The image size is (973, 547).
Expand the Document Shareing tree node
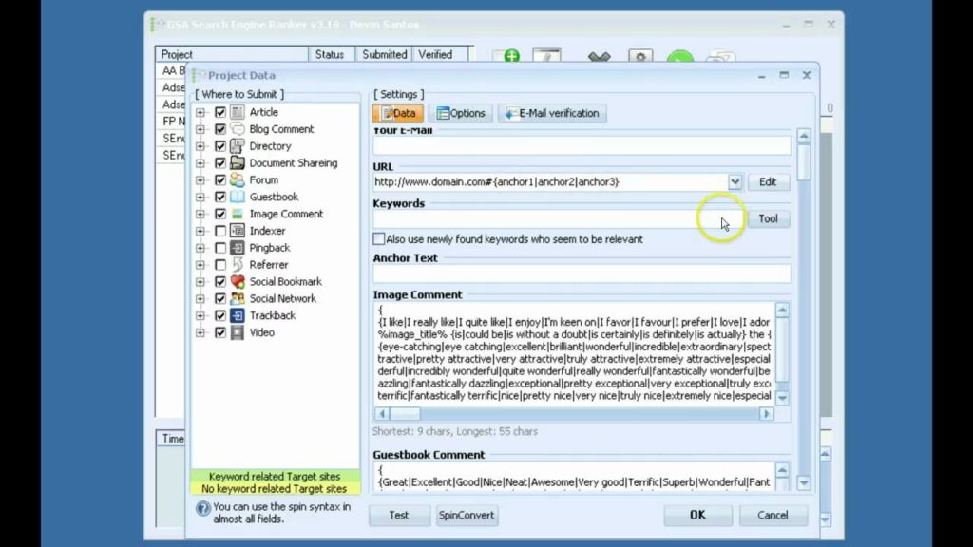click(x=200, y=163)
